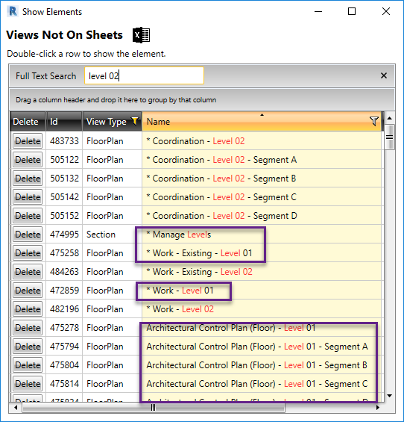This screenshot has width=404, height=422.
Task: Select '* Coordination - Level 02 - Segment C'
Action: (262, 197)
